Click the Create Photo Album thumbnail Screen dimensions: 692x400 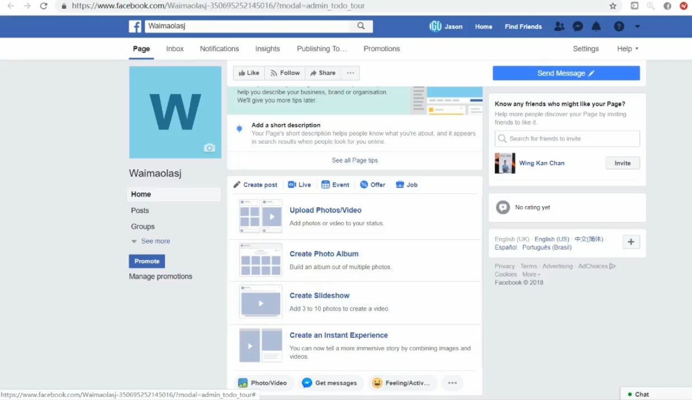260,260
